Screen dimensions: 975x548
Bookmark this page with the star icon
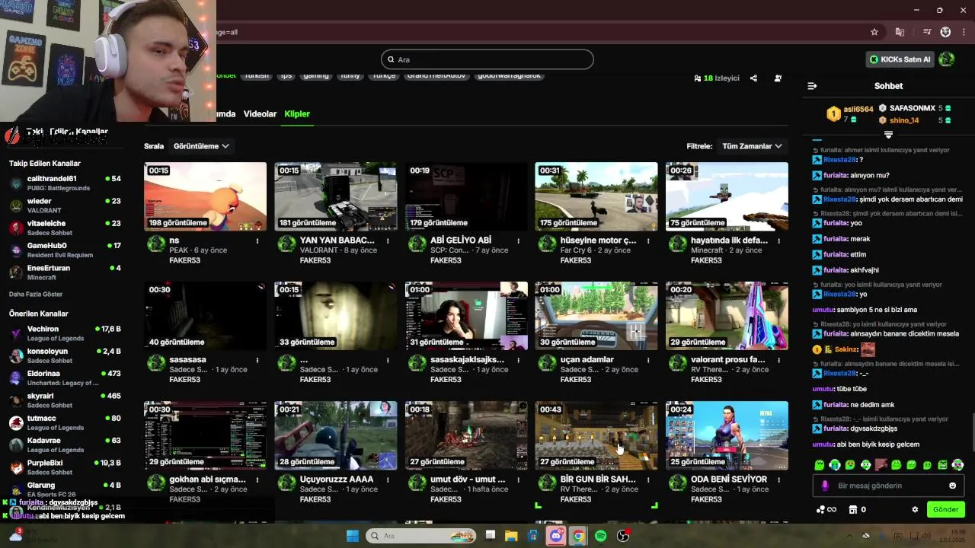874,32
